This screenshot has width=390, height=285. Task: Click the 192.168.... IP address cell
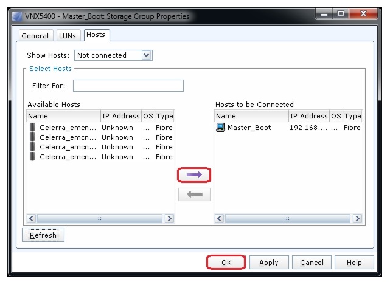[308, 128]
